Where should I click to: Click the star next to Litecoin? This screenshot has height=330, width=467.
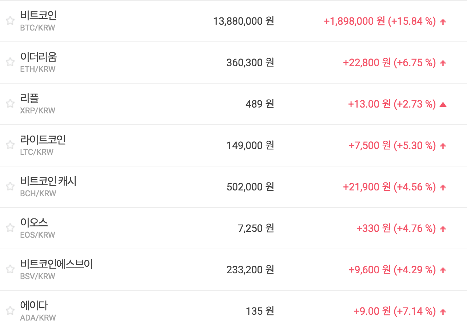10,145
